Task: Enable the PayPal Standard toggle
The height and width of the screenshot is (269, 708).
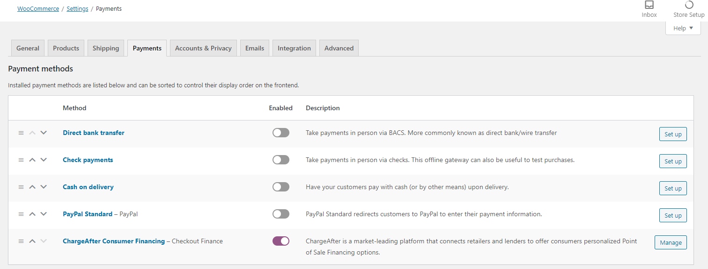Action: [281, 214]
